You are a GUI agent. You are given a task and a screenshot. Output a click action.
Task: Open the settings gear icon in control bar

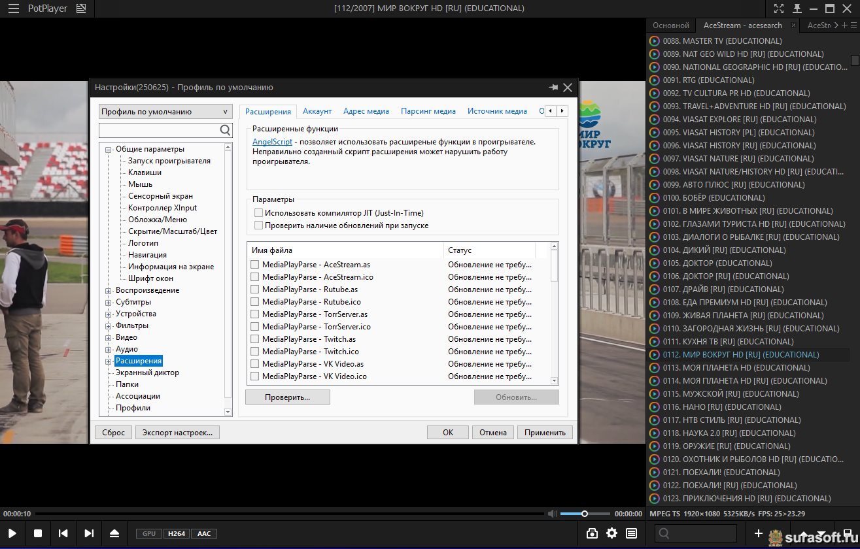point(611,533)
